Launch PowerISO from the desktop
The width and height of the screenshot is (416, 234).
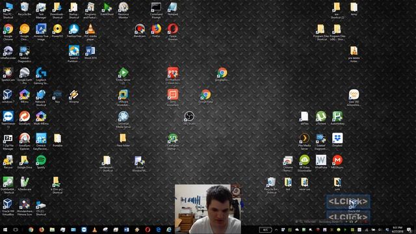[x=57, y=31]
